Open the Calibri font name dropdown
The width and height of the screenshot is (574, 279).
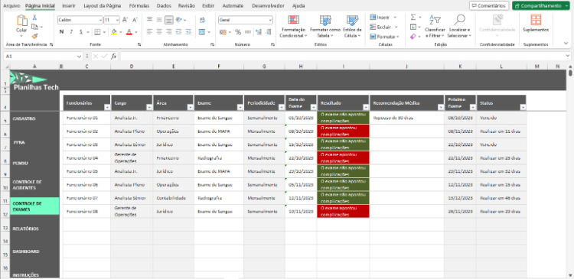(101, 20)
